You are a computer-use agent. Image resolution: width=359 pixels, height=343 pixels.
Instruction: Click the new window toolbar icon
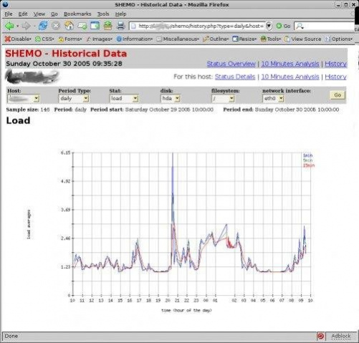click(95, 26)
